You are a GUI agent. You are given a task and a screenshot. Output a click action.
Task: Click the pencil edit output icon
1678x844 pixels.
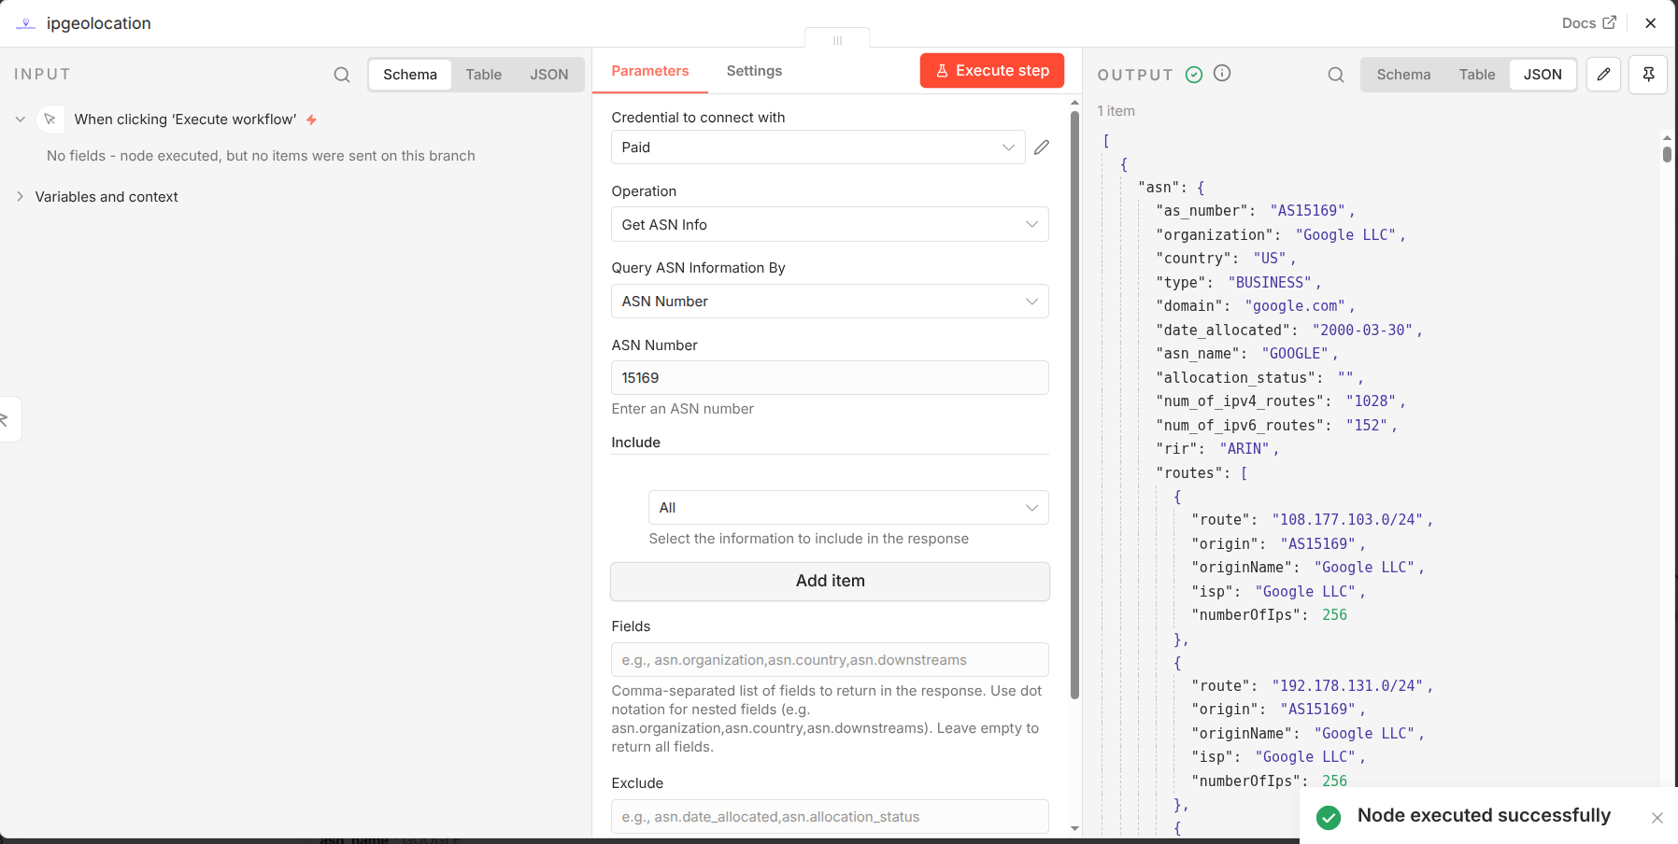pos(1603,75)
